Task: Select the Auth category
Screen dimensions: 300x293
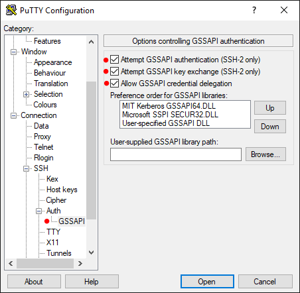Action: (54, 211)
